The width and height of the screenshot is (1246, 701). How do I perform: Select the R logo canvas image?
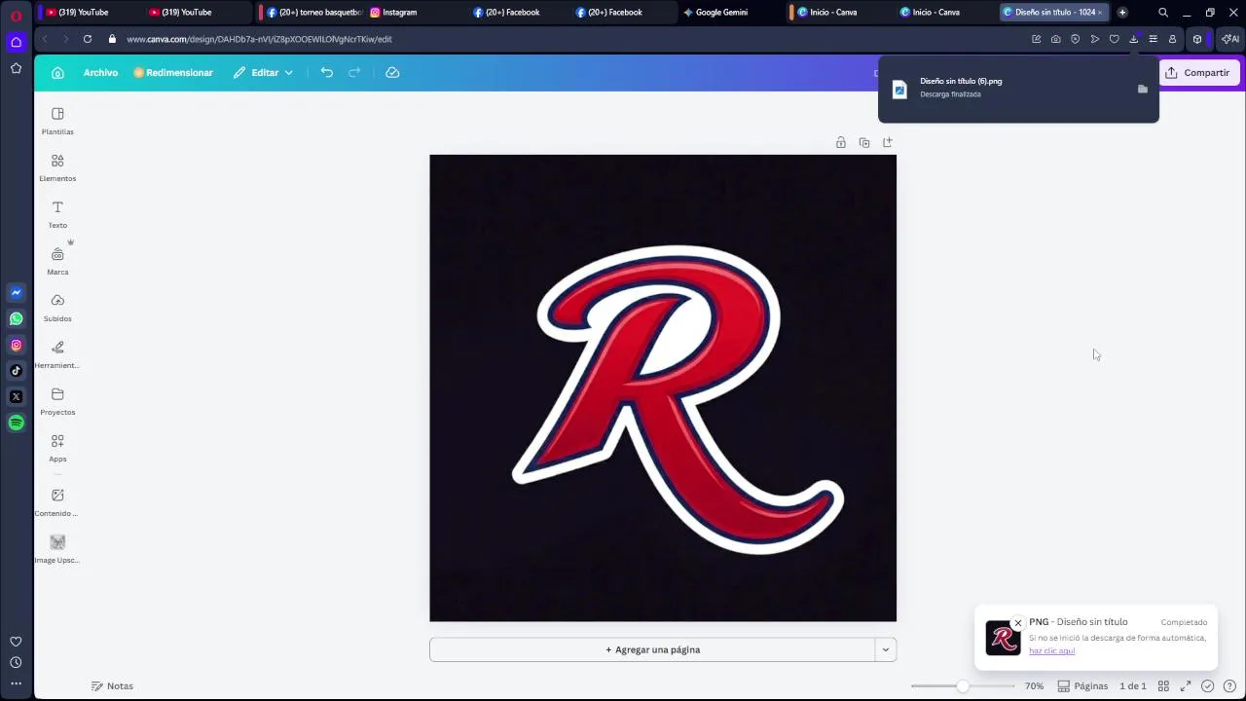663,387
